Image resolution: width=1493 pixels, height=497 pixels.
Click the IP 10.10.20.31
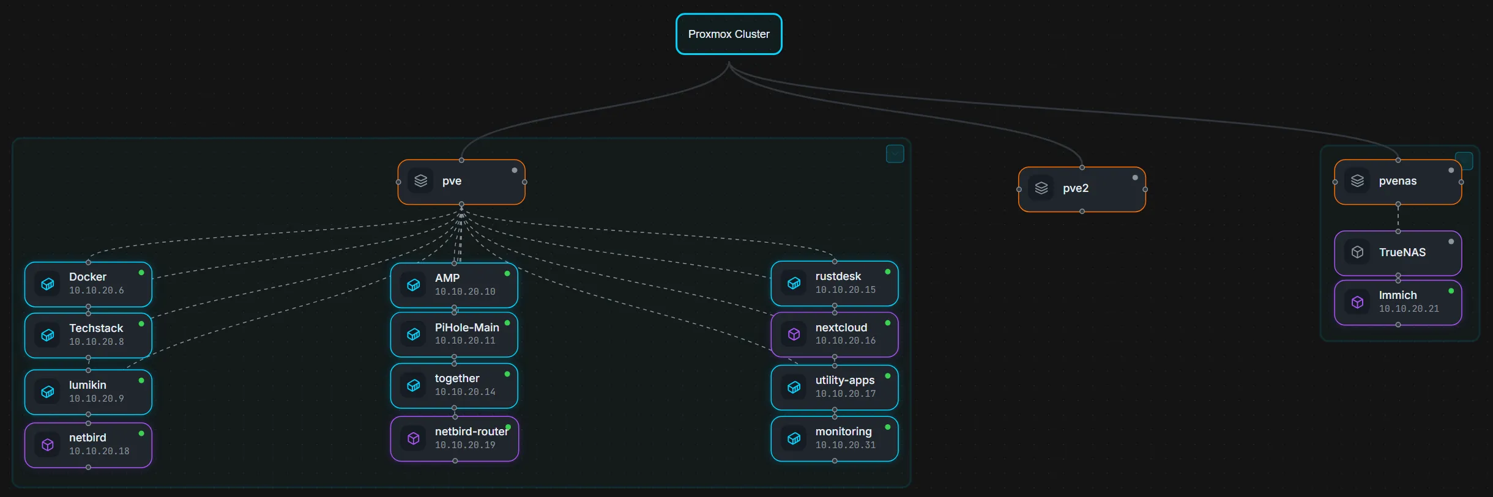click(846, 445)
